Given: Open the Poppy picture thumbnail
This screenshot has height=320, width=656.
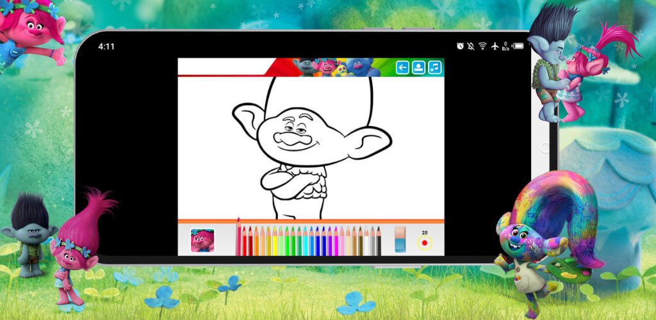Looking at the screenshot, I should coord(202,240).
